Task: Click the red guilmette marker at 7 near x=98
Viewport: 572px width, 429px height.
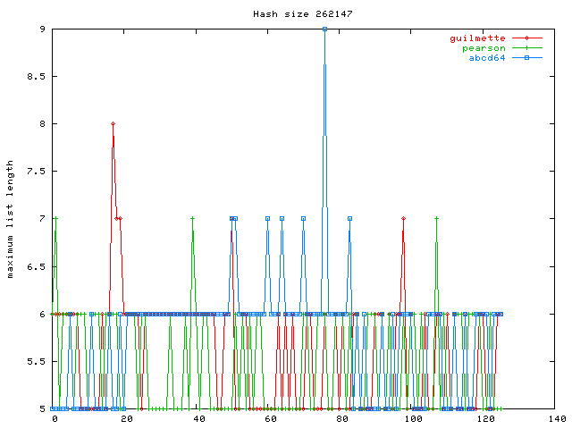Action: 403,218
